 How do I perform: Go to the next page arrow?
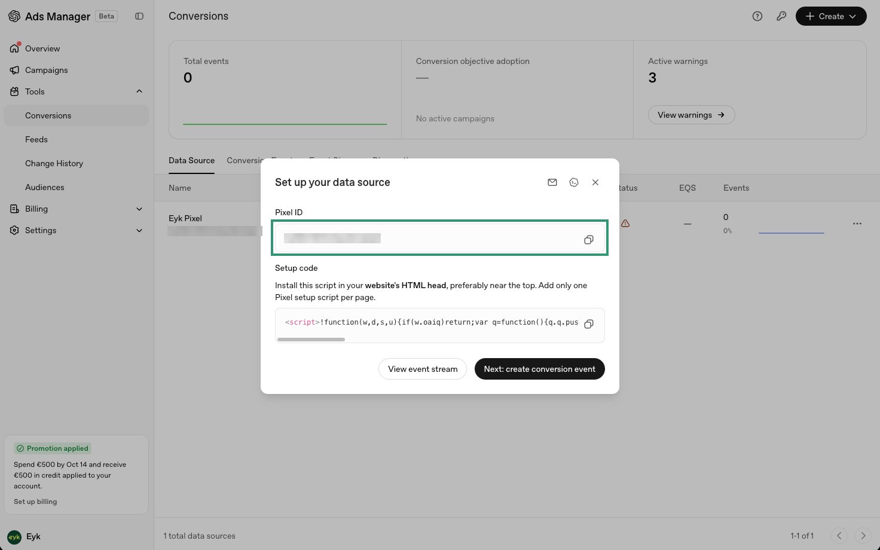tap(863, 536)
